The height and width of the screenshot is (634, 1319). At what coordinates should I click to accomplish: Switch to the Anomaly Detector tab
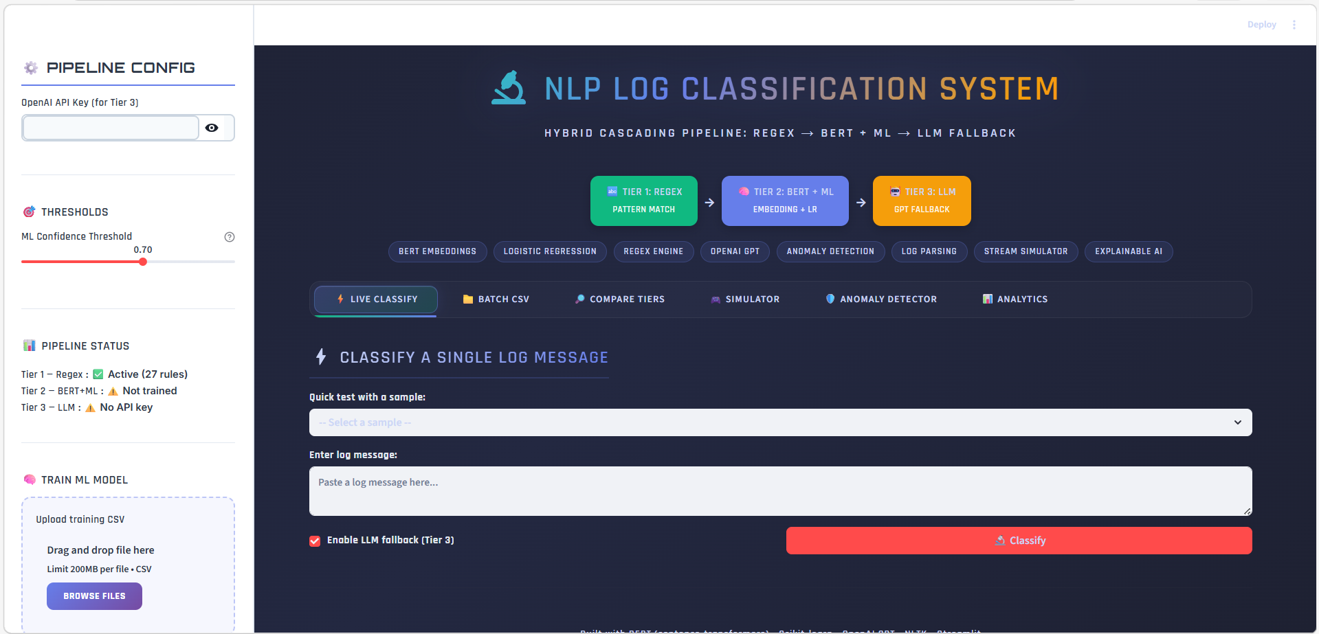pyautogui.click(x=880, y=299)
